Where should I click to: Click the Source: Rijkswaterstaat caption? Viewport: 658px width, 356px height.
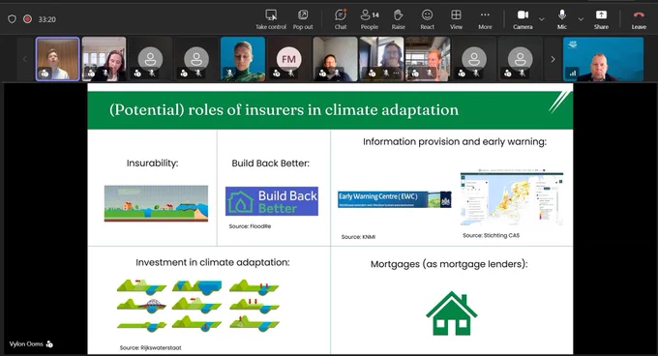pos(150,347)
